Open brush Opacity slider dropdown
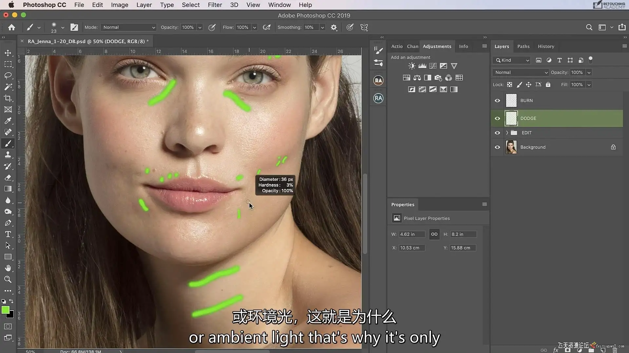Image resolution: width=629 pixels, height=353 pixels. click(x=200, y=27)
